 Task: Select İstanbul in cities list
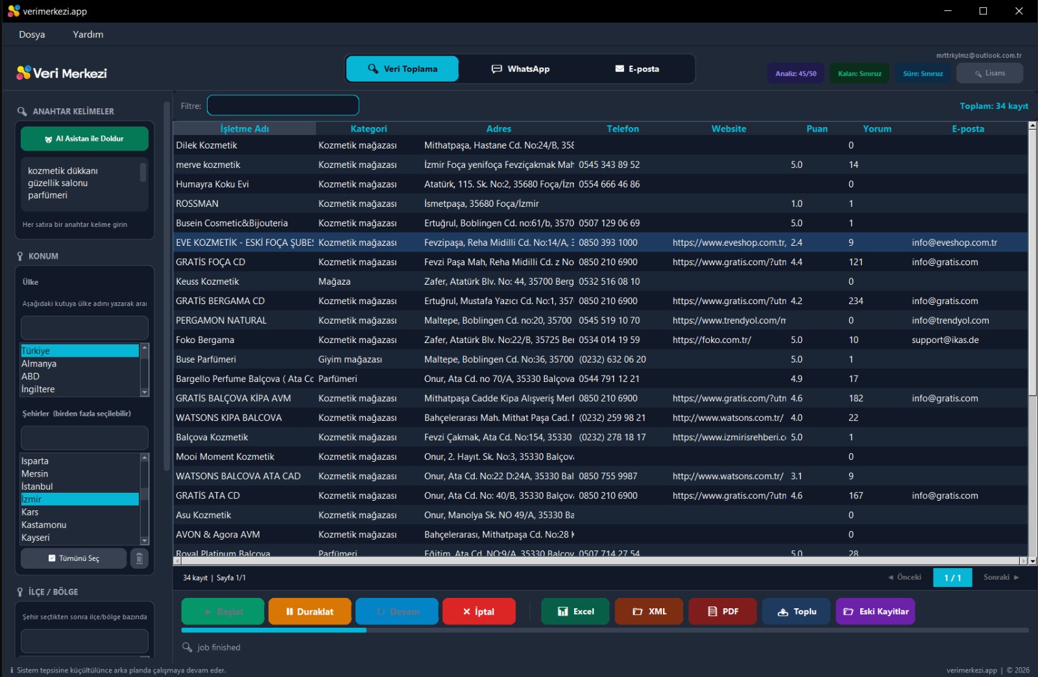pyautogui.click(x=80, y=486)
